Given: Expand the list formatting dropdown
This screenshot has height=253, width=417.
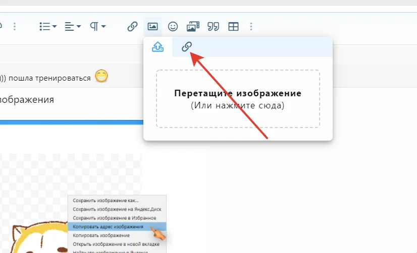Looking at the screenshot, I should [48, 26].
